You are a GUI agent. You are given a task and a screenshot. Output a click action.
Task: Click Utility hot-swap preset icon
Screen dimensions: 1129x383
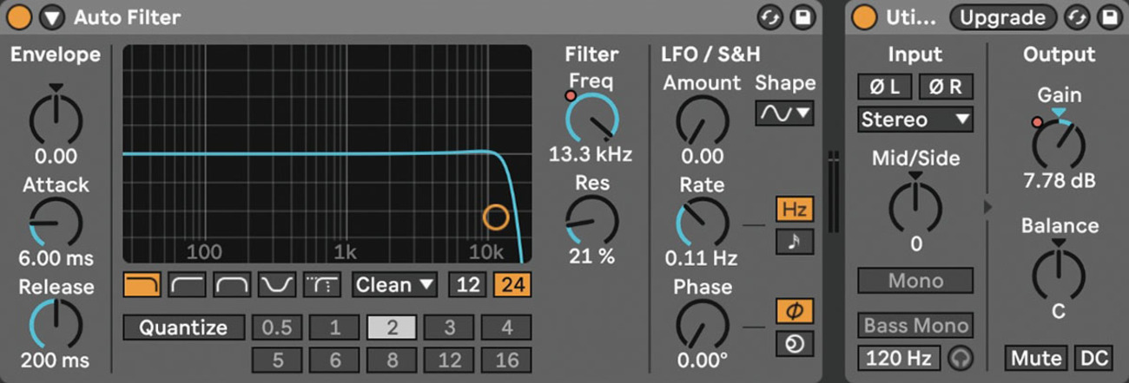click(1078, 17)
